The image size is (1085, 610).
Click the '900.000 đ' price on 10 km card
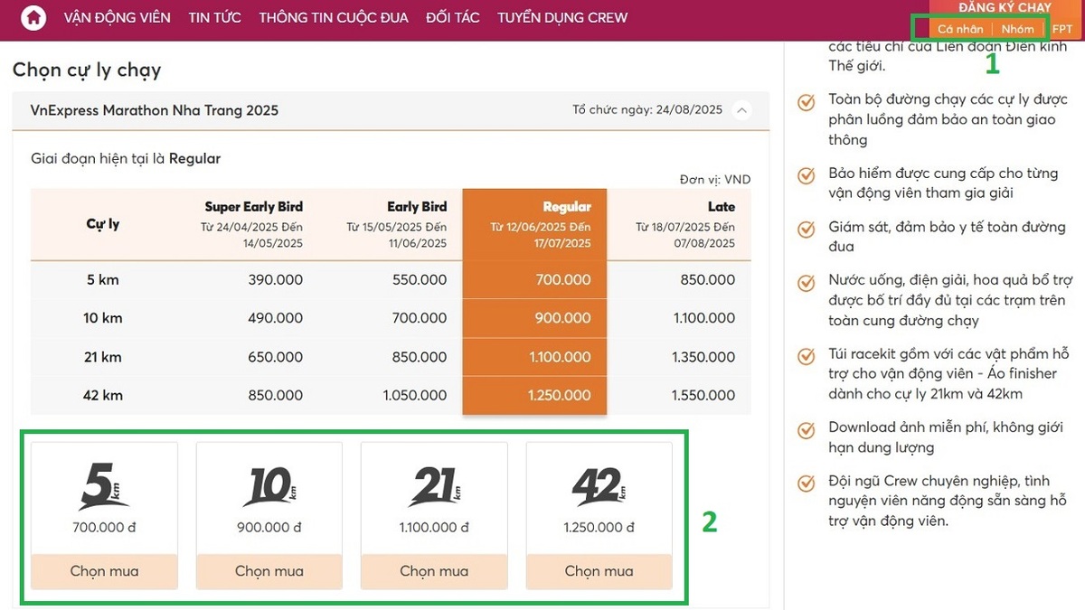pyautogui.click(x=269, y=528)
